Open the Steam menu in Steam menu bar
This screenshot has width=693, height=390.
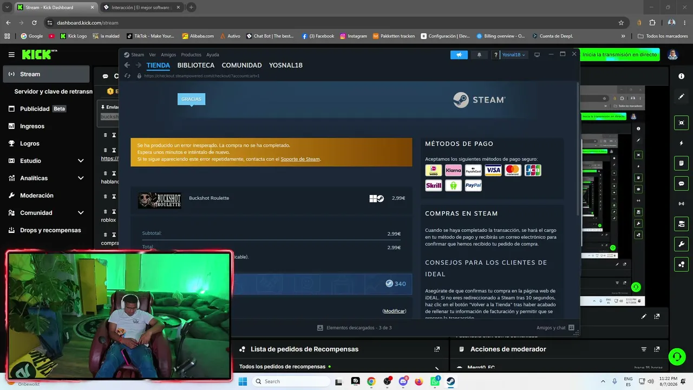(x=134, y=55)
